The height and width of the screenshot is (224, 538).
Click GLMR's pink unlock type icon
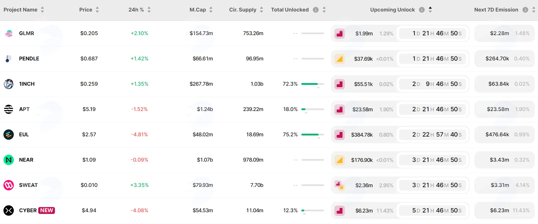coord(340,34)
